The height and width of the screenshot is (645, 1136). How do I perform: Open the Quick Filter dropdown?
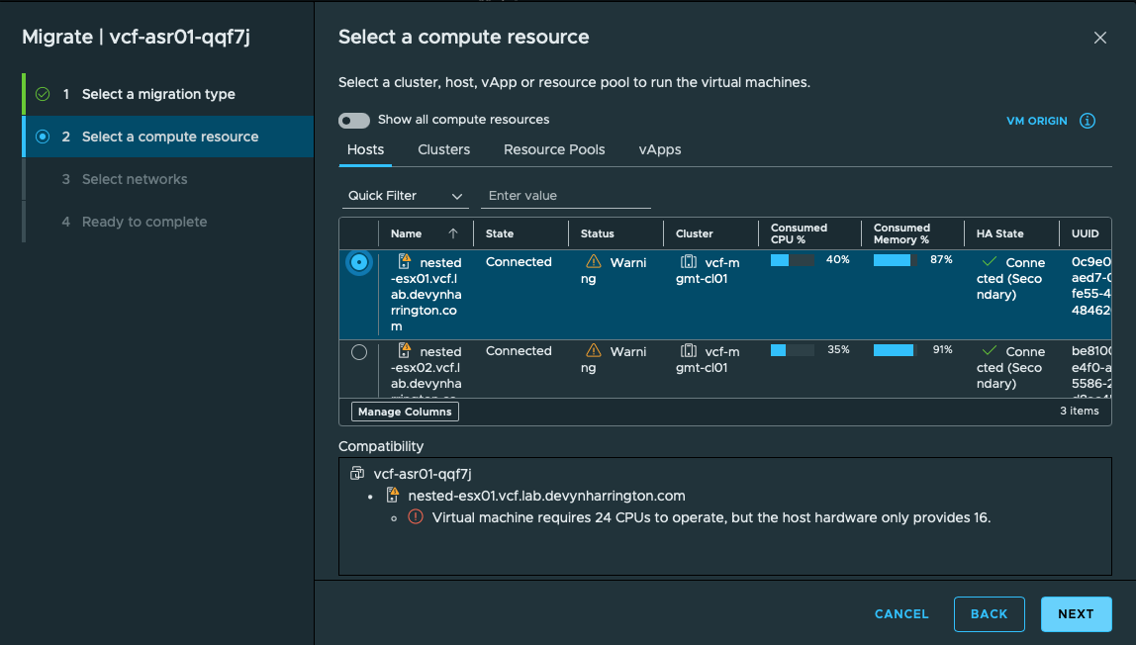pos(405,196)
